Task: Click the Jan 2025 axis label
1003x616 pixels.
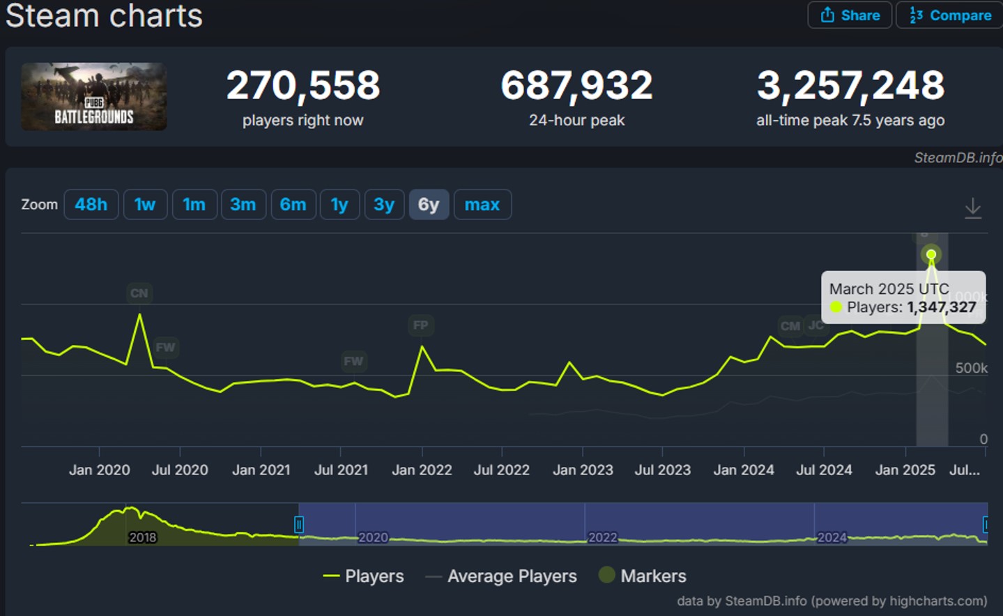Action: tap(905, 470)
